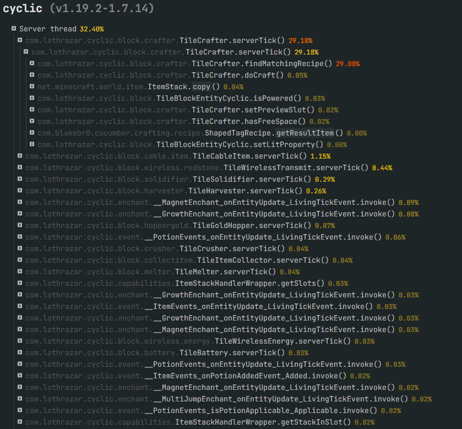Expand TileHarvester.serverTick() node
462x429 pixels.
pyautogui.click(x=20, y=191)
